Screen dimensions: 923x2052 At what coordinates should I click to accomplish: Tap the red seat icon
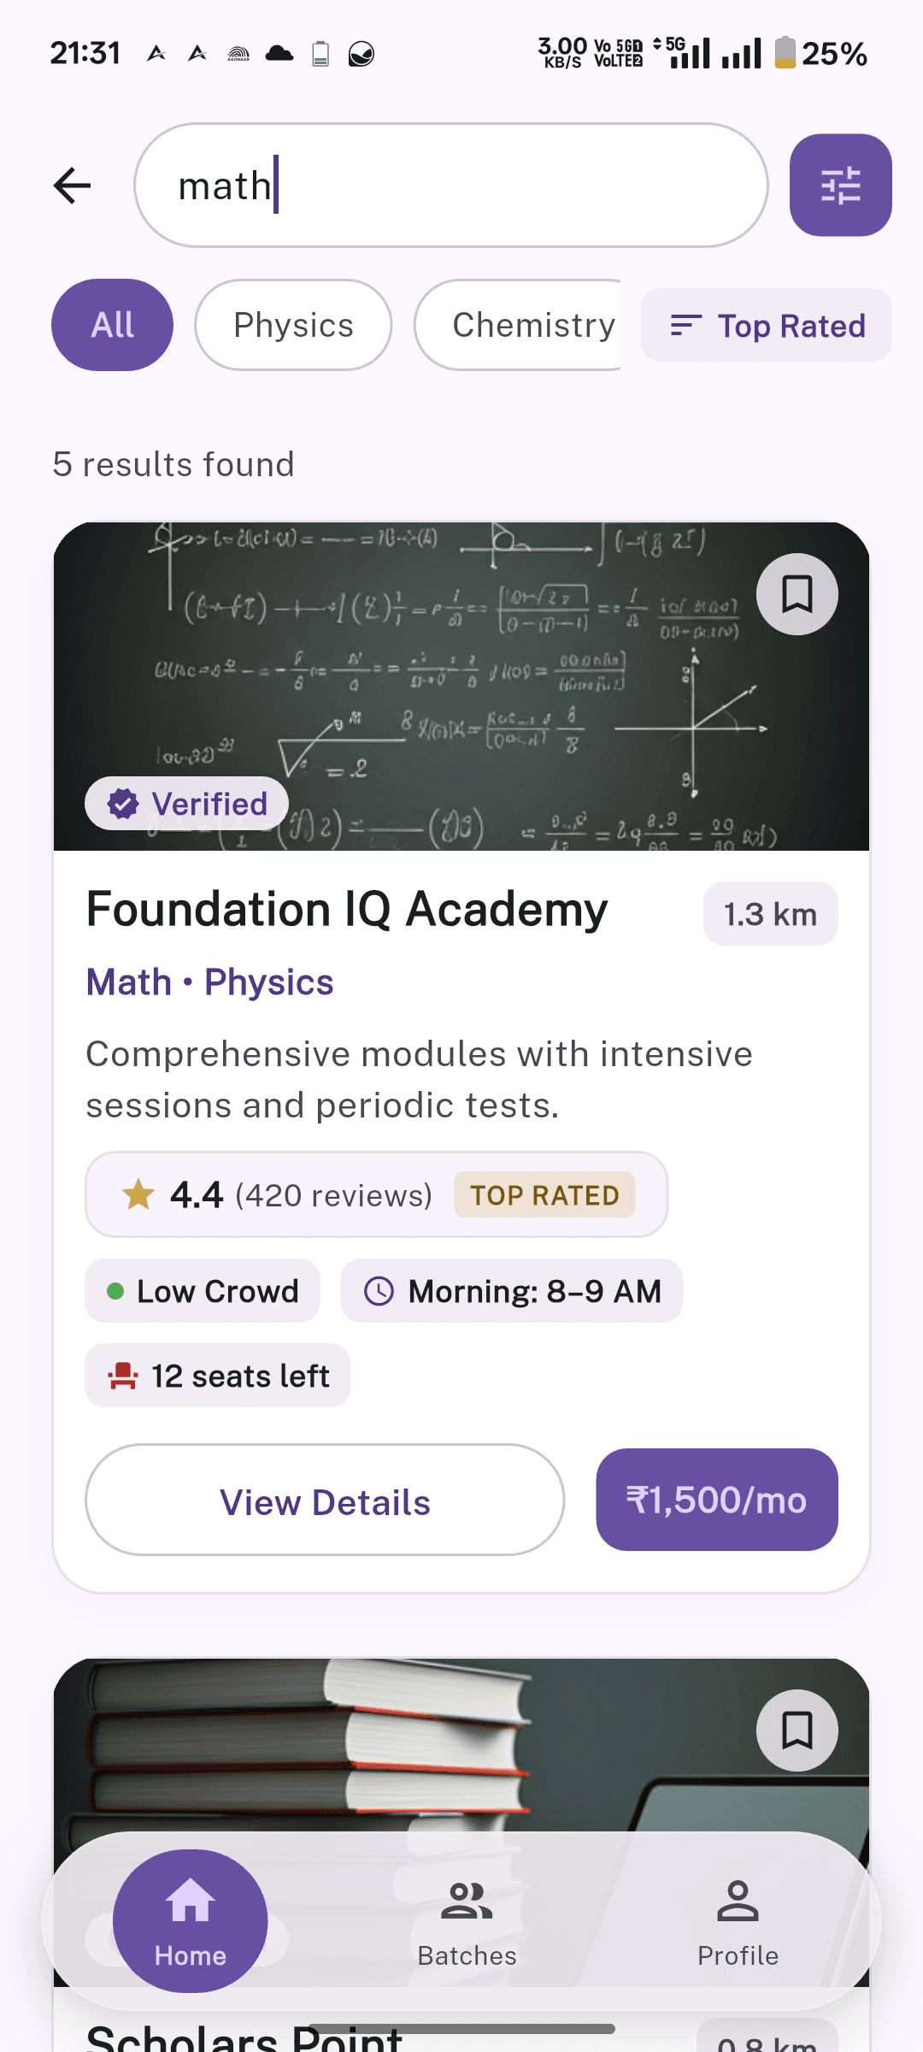[x=123, y=1376]
